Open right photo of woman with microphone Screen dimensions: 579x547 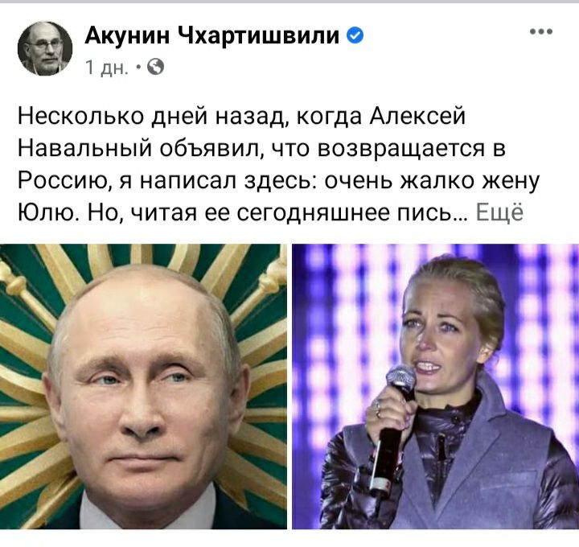tap(435, 386)
